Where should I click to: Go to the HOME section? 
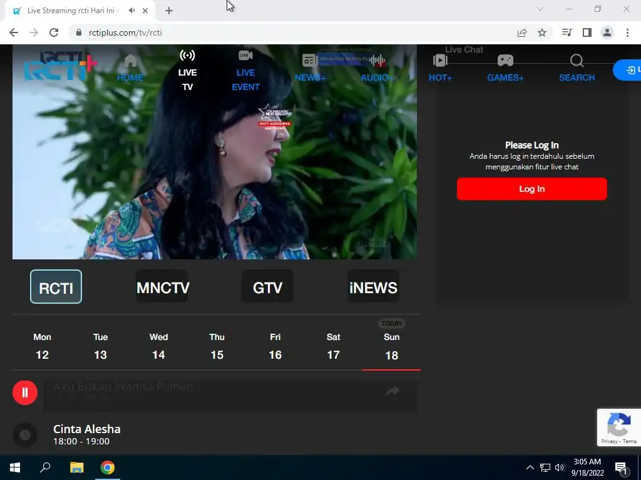pyautogui.click(x=130, y=67)
